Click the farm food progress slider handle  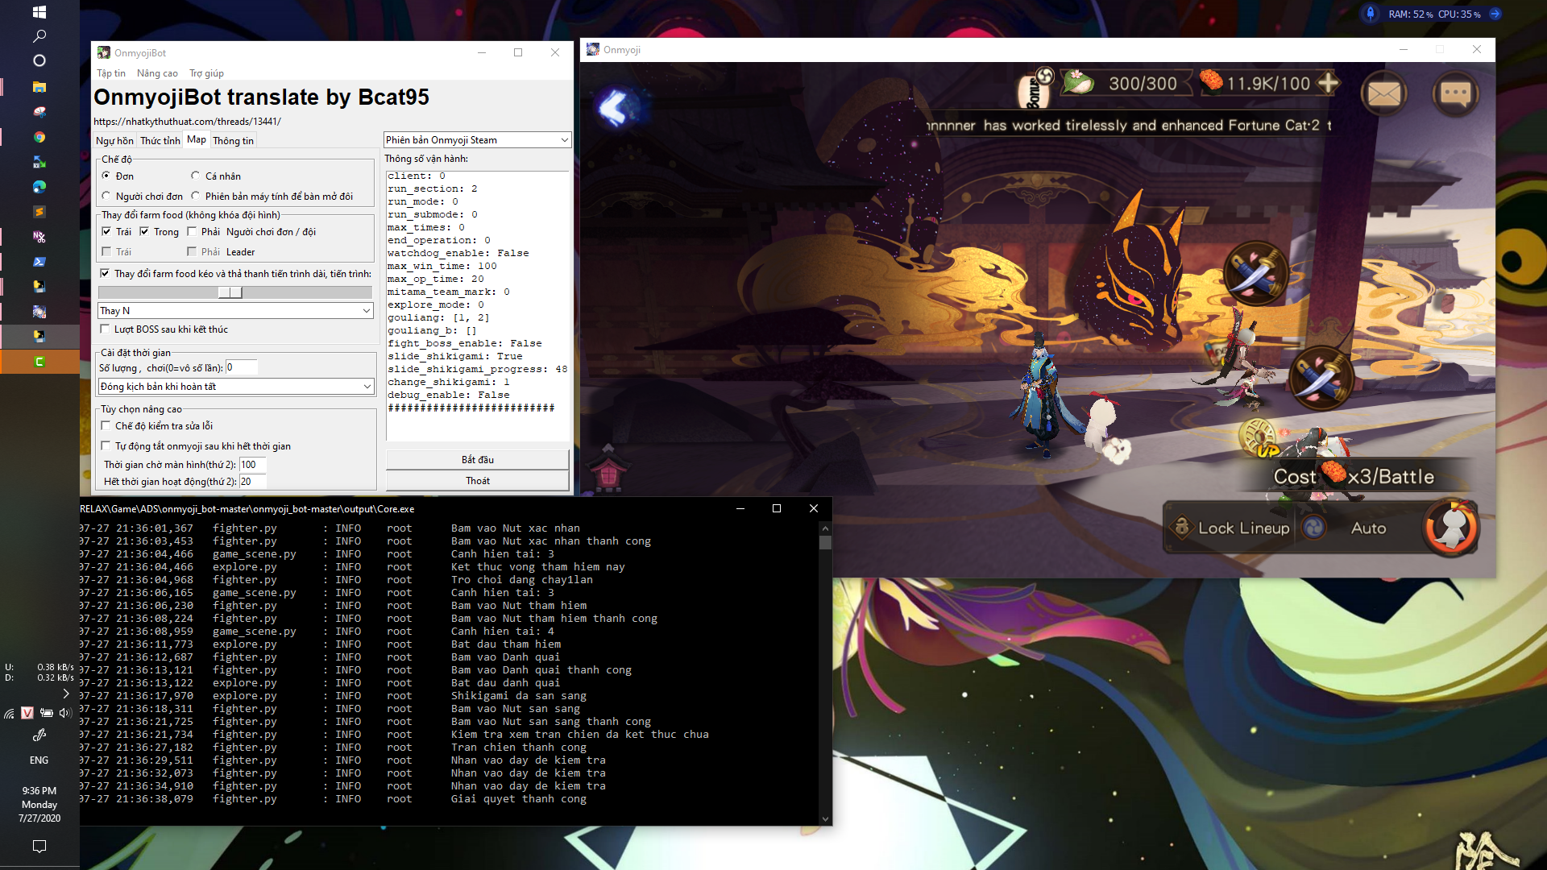click(x=230, y=292)
